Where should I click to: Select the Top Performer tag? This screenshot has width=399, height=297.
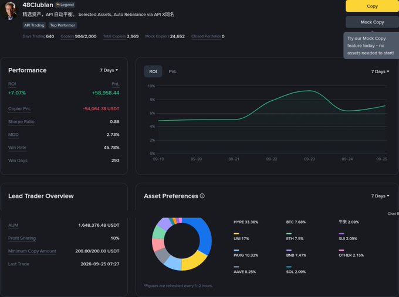pos(63,25)
